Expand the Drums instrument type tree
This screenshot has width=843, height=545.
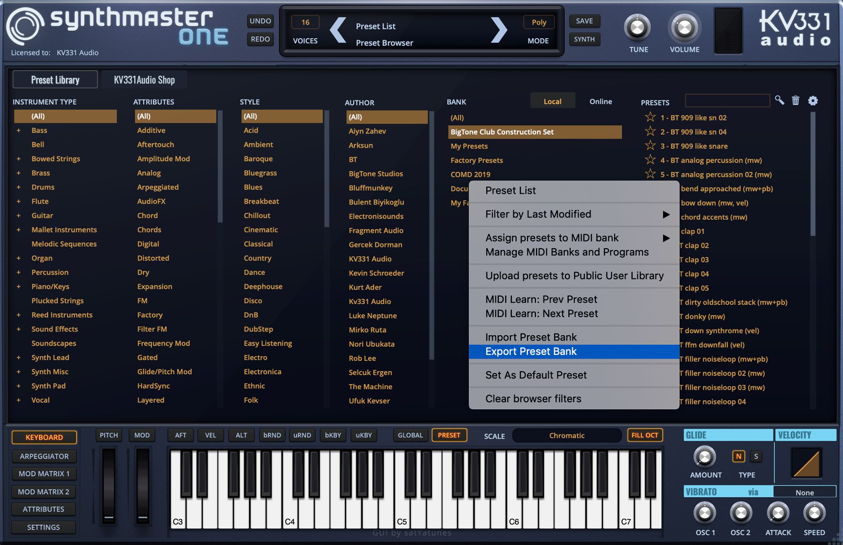tap(19, 187)
